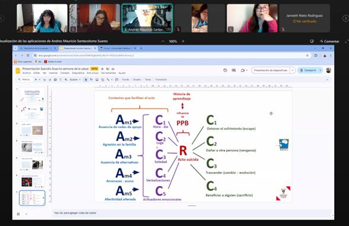This screenshot has height=226, width=349.
Task: Open the Presentación de diapositivas dropdown arrow
Action: point(293,70)
